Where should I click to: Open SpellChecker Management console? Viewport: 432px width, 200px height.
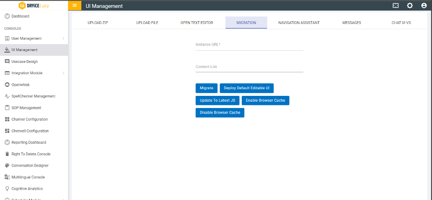34,96
